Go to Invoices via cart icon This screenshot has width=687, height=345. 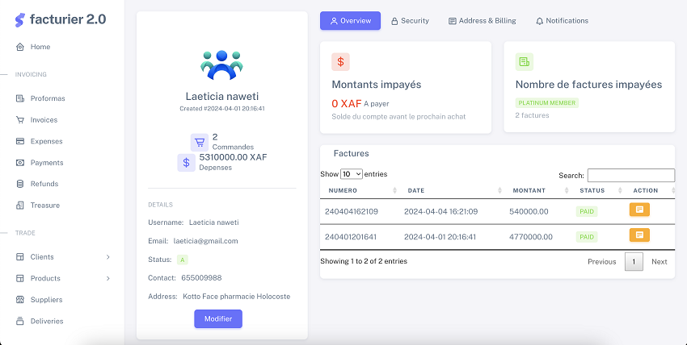coord(21,120)
